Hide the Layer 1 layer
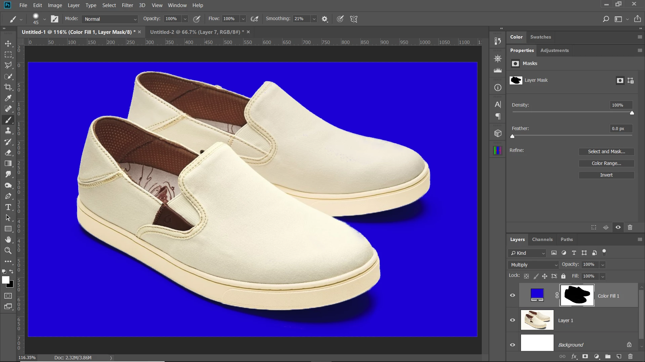Image resolution: width=645 pixels, height=362 pixels. point(513,320)
